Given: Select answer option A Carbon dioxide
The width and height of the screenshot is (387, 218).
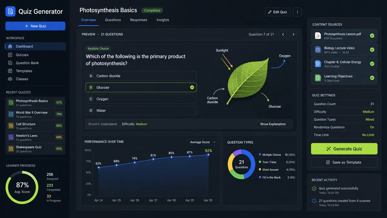Looking at the screenshot, I should point(141,76).
